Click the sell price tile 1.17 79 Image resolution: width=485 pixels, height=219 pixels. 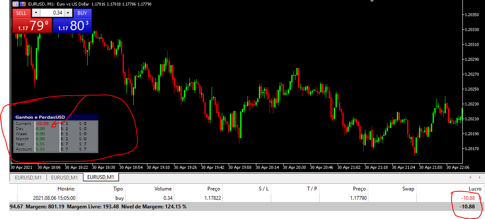coord(32,26)
